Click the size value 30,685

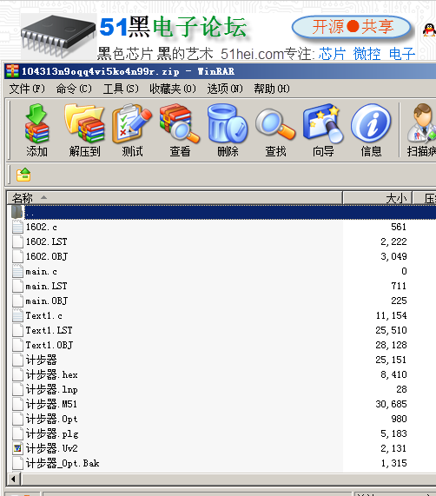391,404
